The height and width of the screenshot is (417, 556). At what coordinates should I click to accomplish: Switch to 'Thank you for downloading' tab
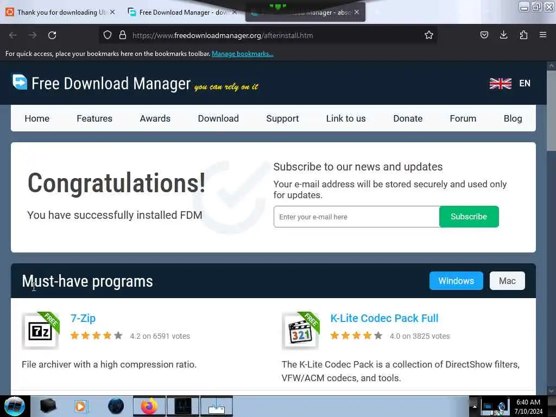(61, 12)
